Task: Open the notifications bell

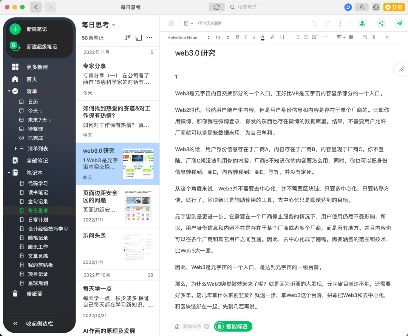Action: click(x=362, y=7)
